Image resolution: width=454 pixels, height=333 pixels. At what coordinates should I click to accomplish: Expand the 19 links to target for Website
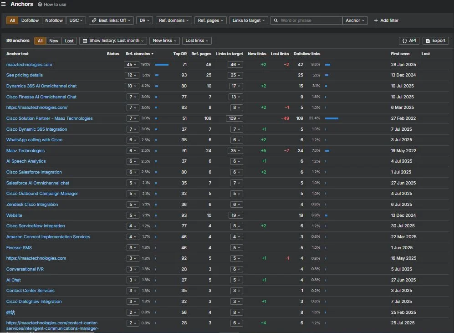coord(235,215)
